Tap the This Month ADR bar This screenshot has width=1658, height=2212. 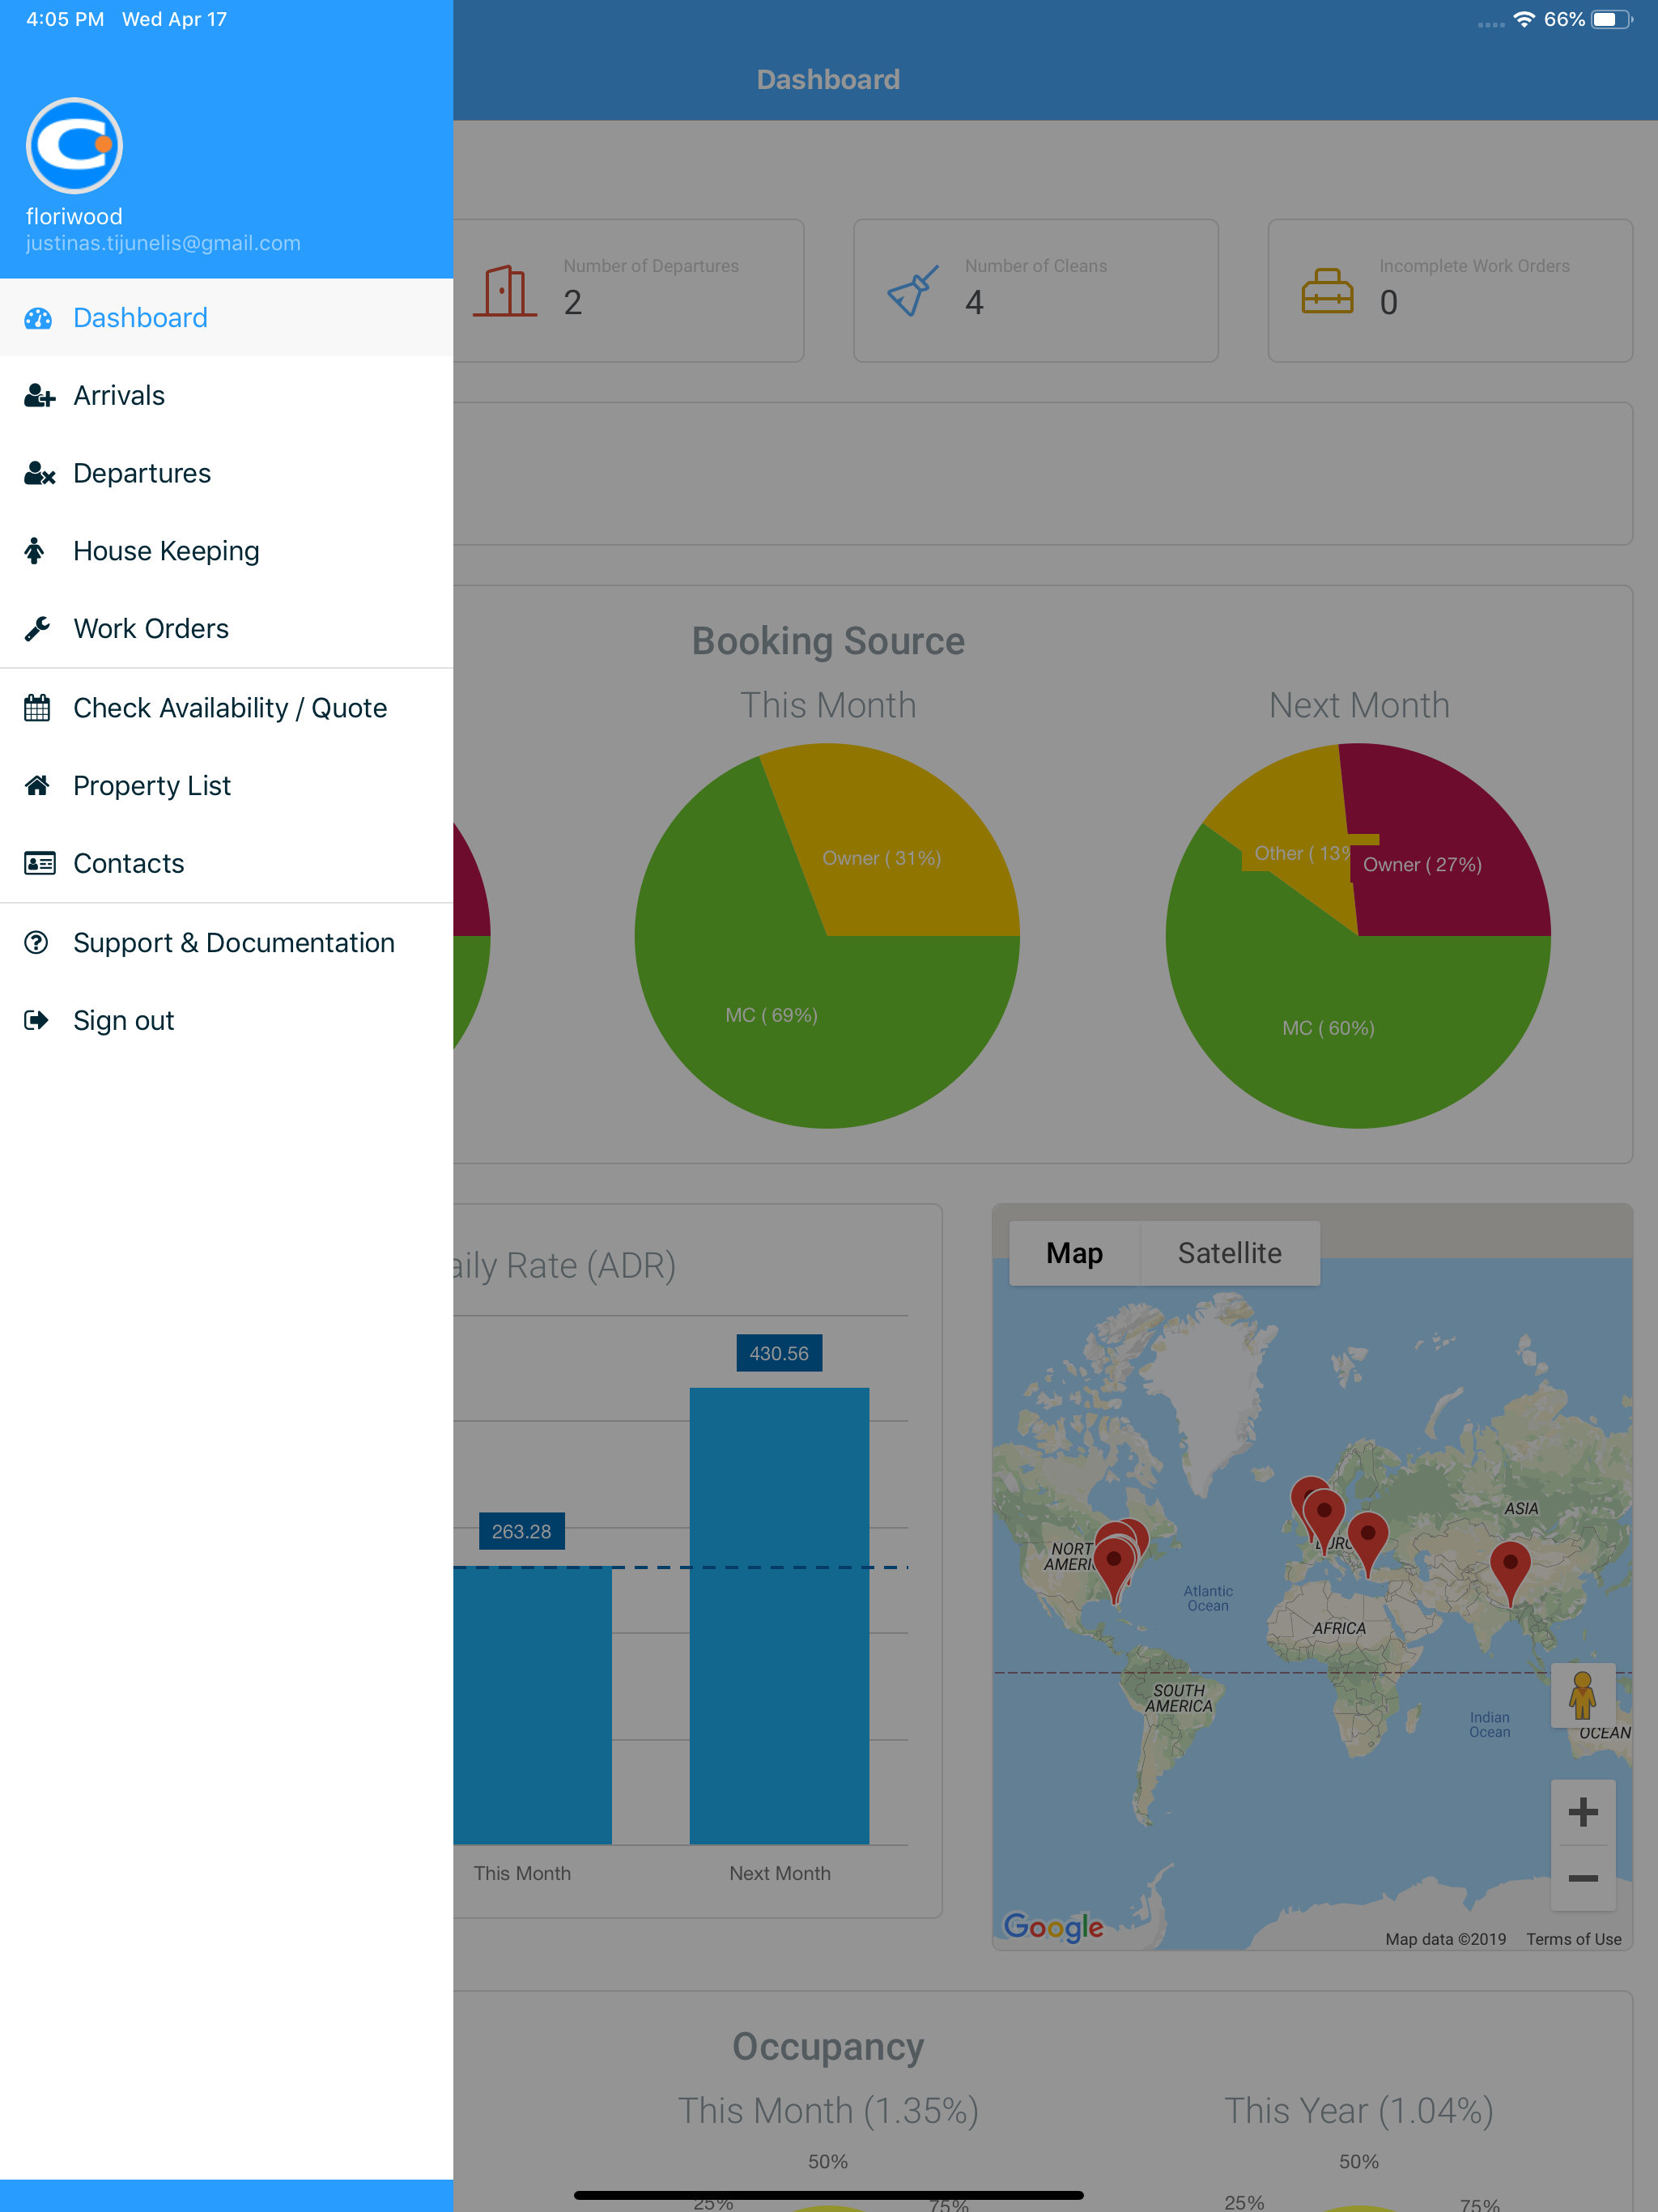(x=532, y=1705)
